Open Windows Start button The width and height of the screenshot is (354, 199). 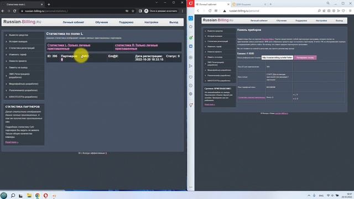click(x=4, y=196)
